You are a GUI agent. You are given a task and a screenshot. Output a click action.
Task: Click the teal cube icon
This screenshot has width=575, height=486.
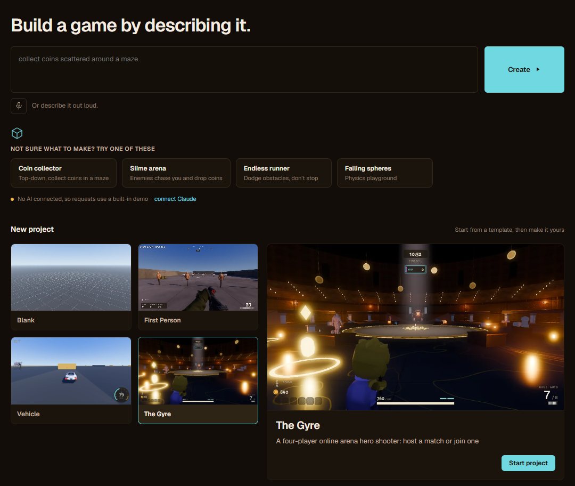pos(17,133)
